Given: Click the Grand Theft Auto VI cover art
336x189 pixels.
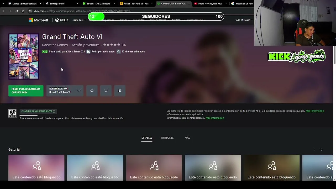Looking at the screenshot, I should 24,56.
